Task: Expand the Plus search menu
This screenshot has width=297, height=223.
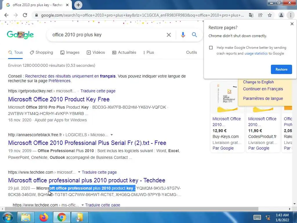Action: (x=148, y=53)
